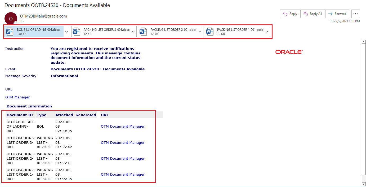366x187 pixels.
Task: Open OTM Document Manager link for BOL row
Action: (123, 127)
